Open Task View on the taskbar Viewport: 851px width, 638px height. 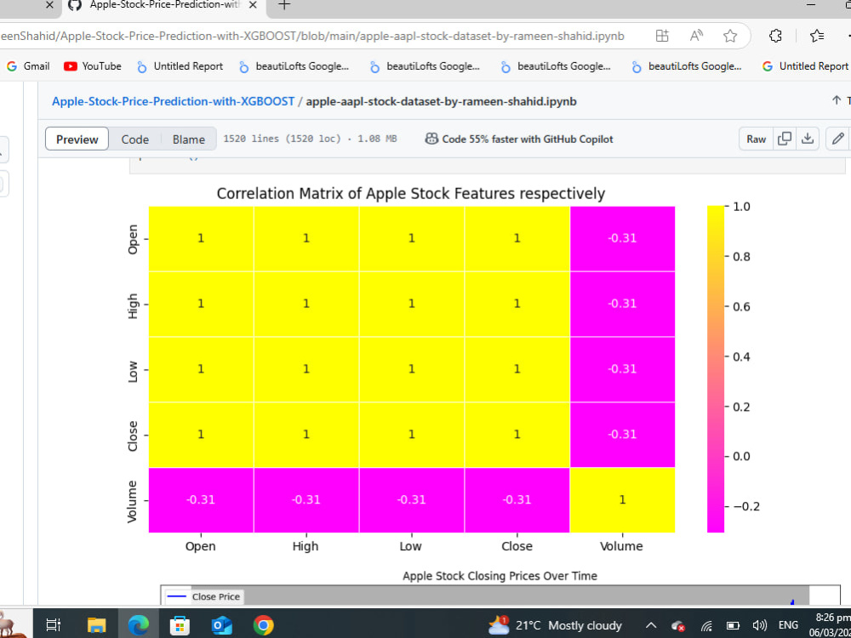(53, 625)
